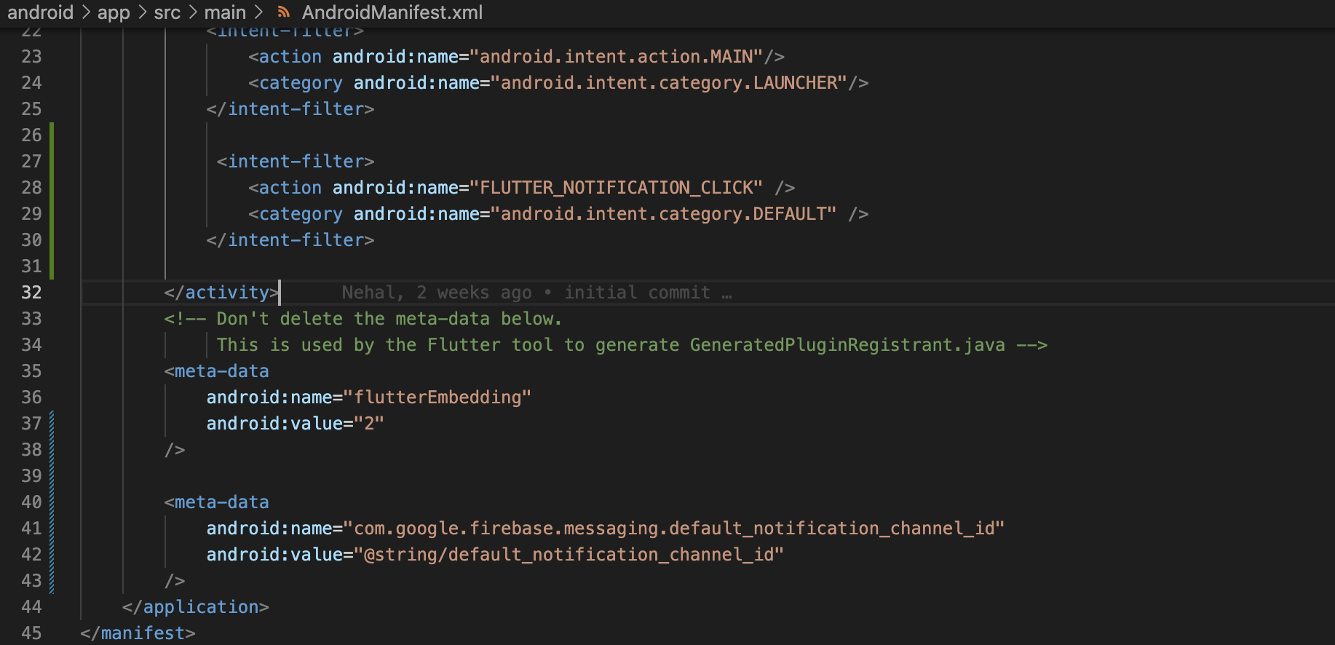The height and width of the screenshot is (645, 1335).
Task: Click line number 45 in gutter
Action: point(31,633)
